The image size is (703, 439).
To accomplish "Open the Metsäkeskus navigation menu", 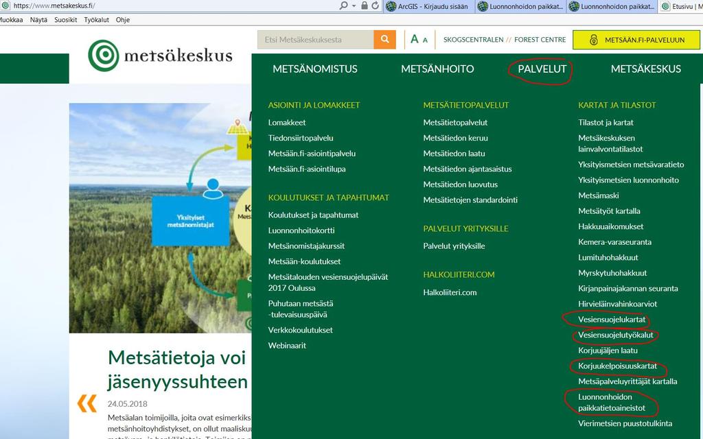I will (x=645, y=69).
